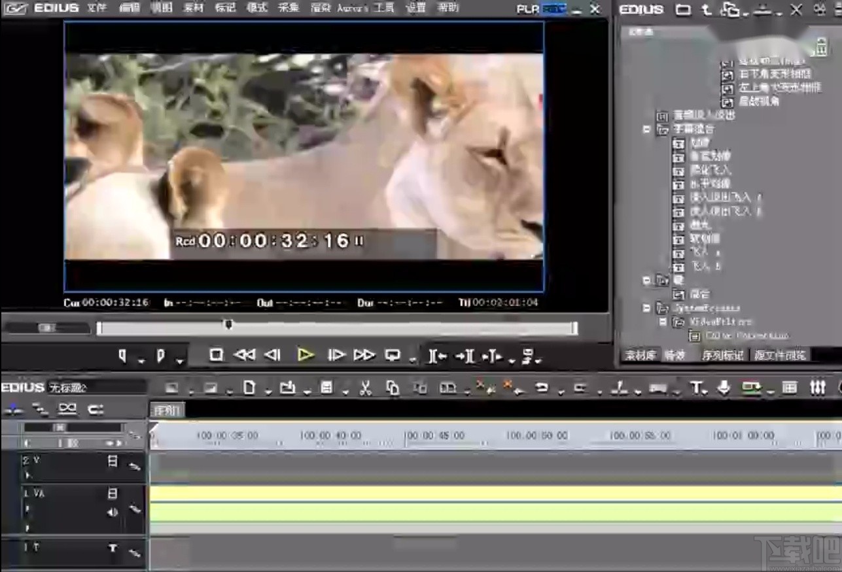
Task: Click the copy clip icon in timeline toolbar
Action: [x=393, y=387]
